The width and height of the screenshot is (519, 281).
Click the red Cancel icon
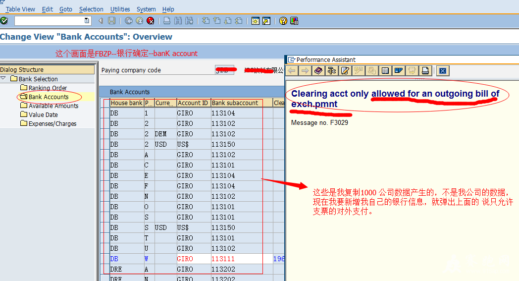tap(151, 21)
